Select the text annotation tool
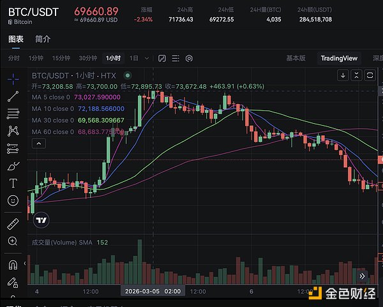 13,183
